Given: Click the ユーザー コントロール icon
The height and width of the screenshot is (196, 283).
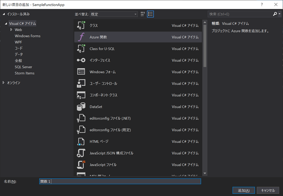Looking at the screenshot, I should (81, 83).
